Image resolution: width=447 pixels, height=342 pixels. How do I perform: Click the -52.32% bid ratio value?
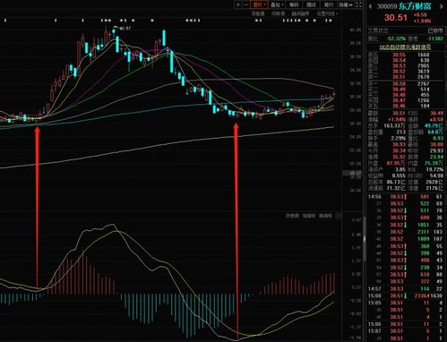tap(396, 38)
